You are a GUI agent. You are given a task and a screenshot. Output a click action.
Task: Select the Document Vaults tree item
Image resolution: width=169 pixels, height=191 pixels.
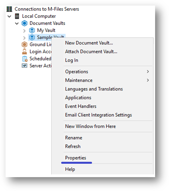point(47,23)
